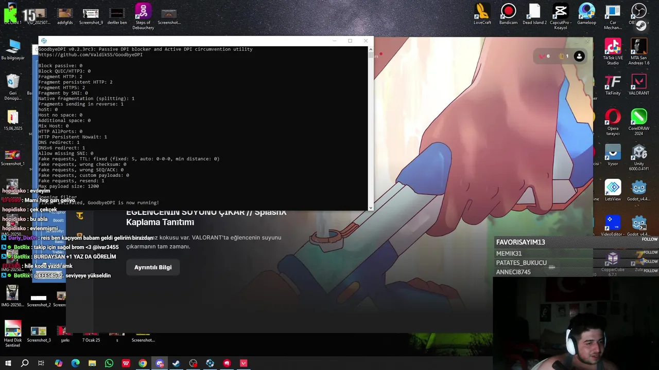Screen dimensions: 659x370
Task: Open the VideoEditor desktop shortcut
Action: [x=612, y=226]
